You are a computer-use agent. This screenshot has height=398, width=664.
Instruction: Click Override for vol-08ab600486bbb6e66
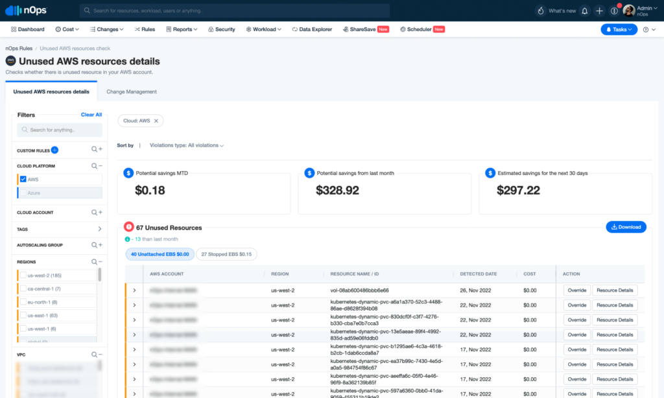(x=576, y=290)
